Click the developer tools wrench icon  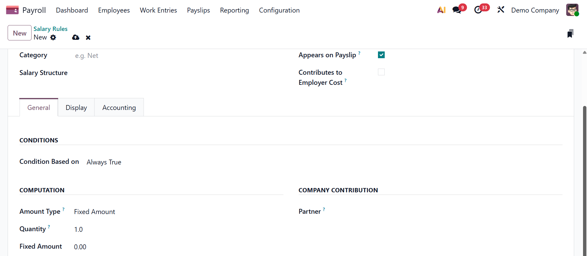[x=501, y=10]
